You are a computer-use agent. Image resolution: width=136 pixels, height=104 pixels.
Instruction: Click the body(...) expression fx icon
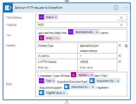click(41, 38)
